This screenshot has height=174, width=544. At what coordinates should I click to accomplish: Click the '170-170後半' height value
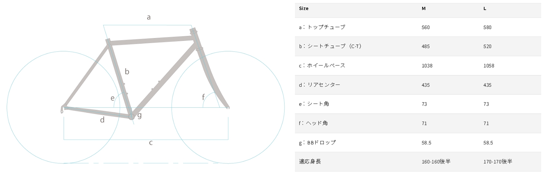[497, 162]
